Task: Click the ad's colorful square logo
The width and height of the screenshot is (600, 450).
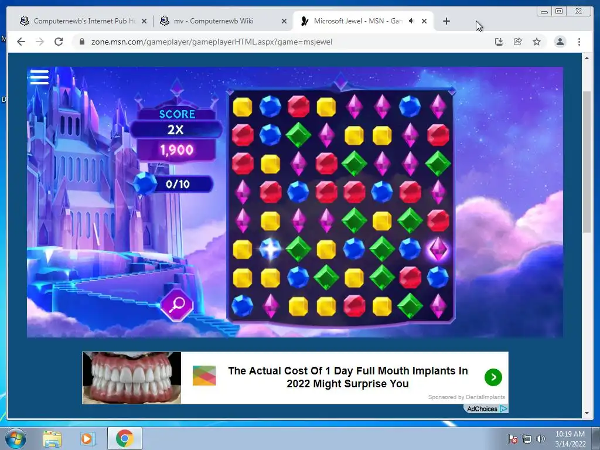Action: (x=204, y=376)
